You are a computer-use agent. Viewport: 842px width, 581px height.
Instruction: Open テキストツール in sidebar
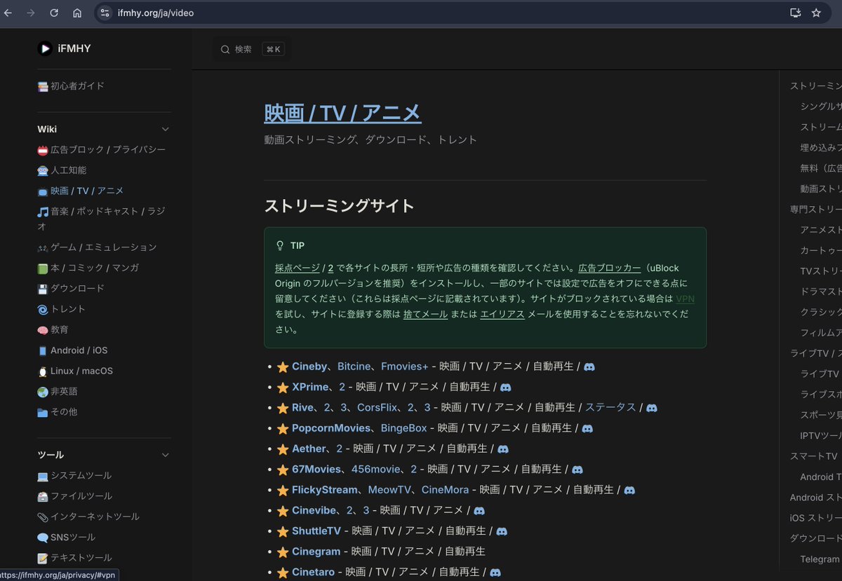[74, 558]
